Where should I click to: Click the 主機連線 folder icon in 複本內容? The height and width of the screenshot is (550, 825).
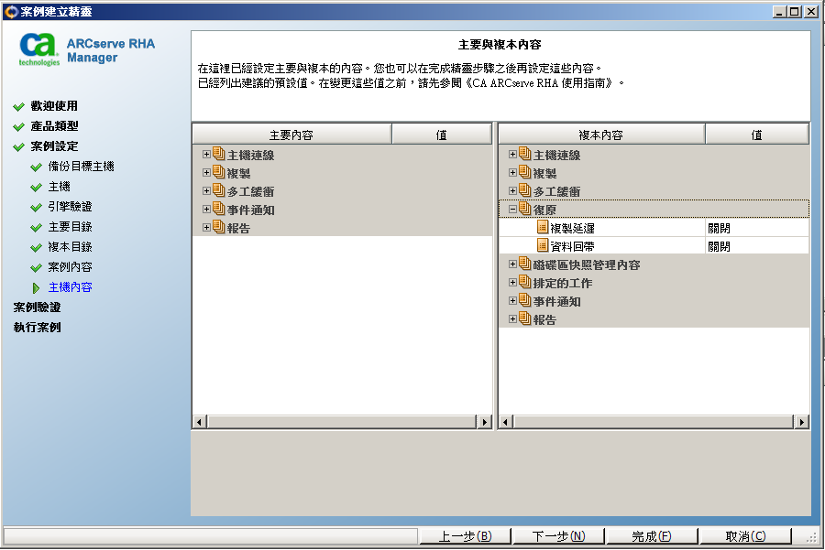pos(525,154)
